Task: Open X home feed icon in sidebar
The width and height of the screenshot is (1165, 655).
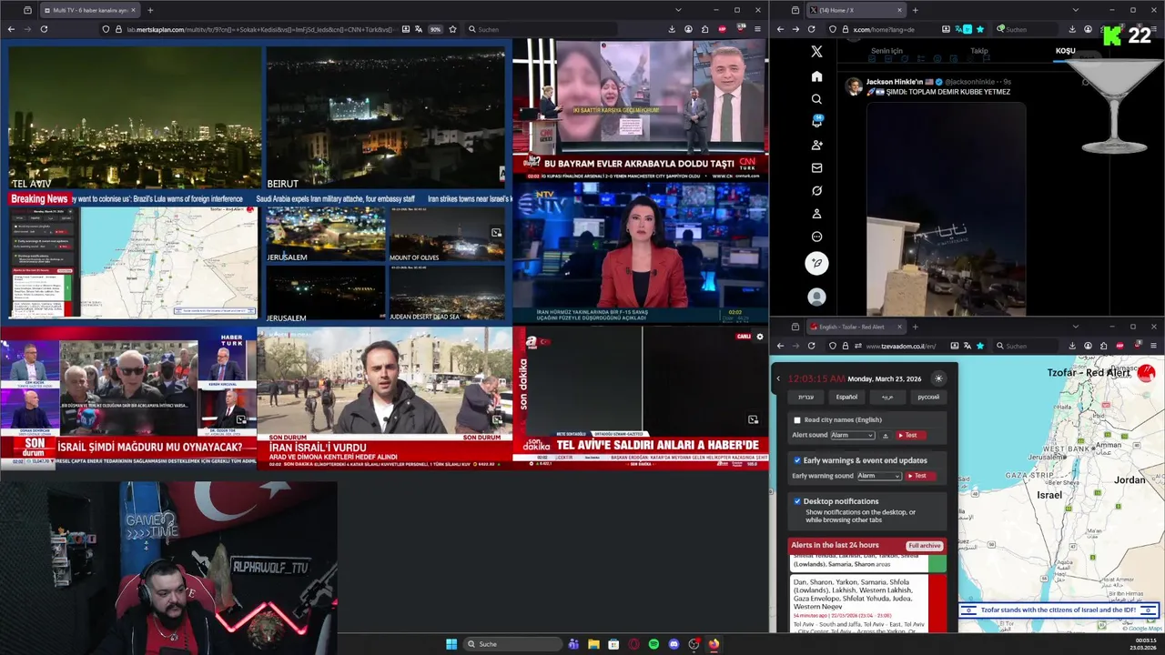Action: click(x=816, y=76)
